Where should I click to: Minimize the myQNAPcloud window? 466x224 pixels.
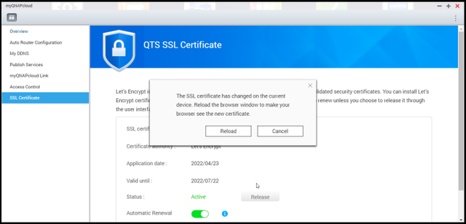[439, 6]
